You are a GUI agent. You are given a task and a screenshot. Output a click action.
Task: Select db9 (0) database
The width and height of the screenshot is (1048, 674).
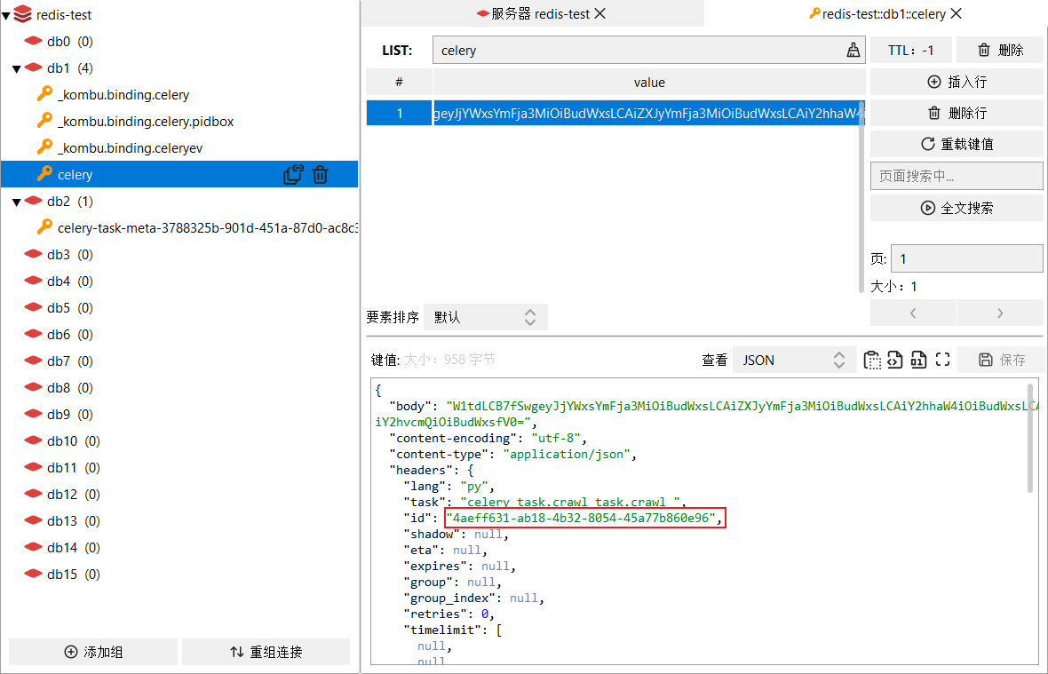pyautogui.click(x=70, y=414)
